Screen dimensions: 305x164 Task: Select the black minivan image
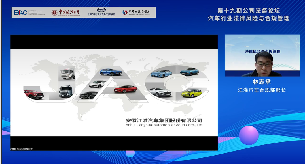[x=88, y=95]
